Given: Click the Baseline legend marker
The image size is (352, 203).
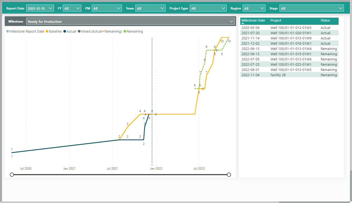Looking at the screenshot, I should click(47, 32).
